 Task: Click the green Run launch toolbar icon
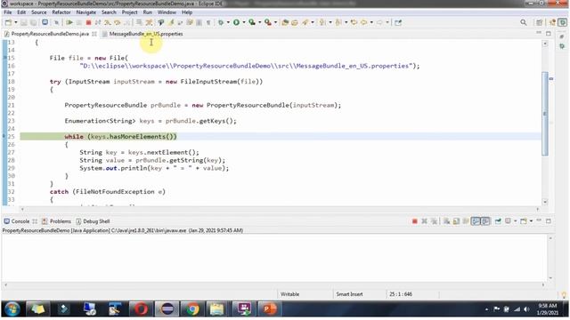236,22
